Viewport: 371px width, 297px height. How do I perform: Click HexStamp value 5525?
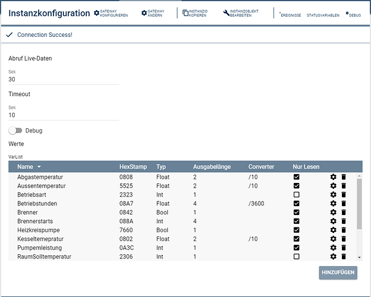click(x=126, y=185)
